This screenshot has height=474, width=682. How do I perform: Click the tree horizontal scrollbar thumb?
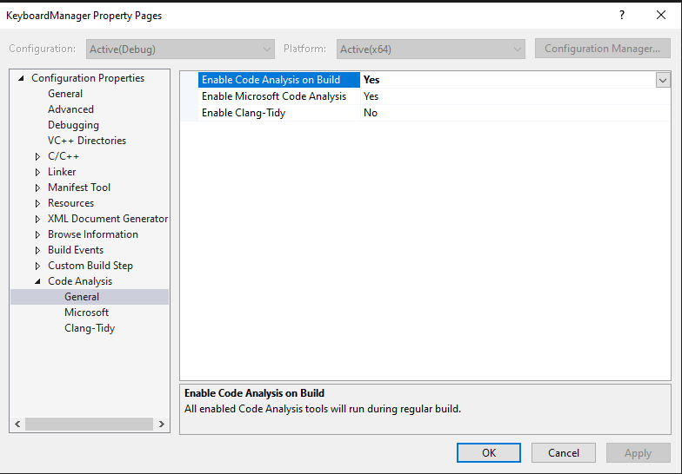89,424
